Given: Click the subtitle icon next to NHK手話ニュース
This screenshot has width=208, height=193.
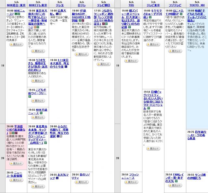Looking at the screenshot, I should coord(41,113).
